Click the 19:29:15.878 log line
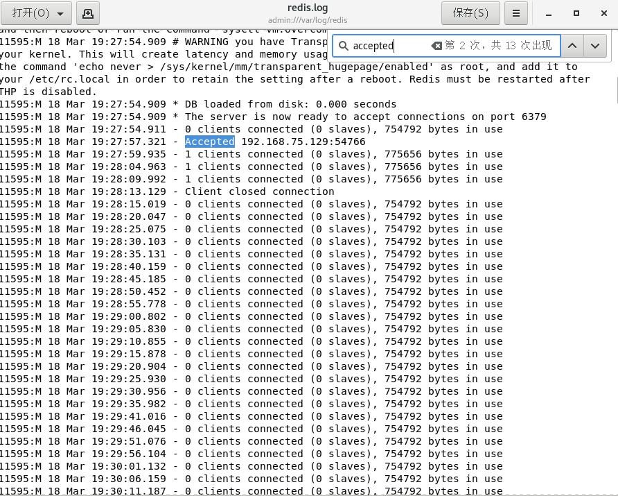The height and width of the screenshot is (496, 618). (x=251, y=354)
